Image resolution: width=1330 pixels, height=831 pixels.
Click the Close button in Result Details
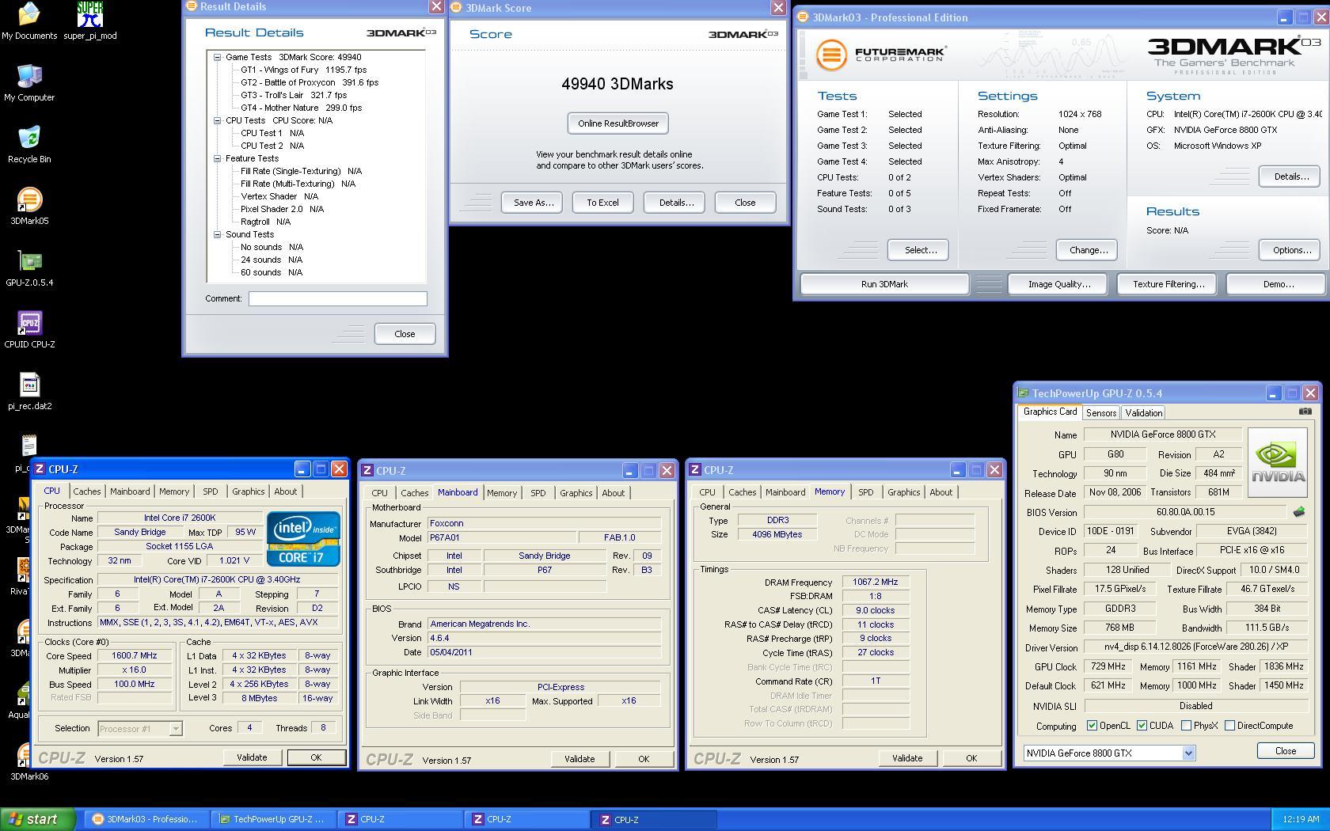click(x=405, y=334)
